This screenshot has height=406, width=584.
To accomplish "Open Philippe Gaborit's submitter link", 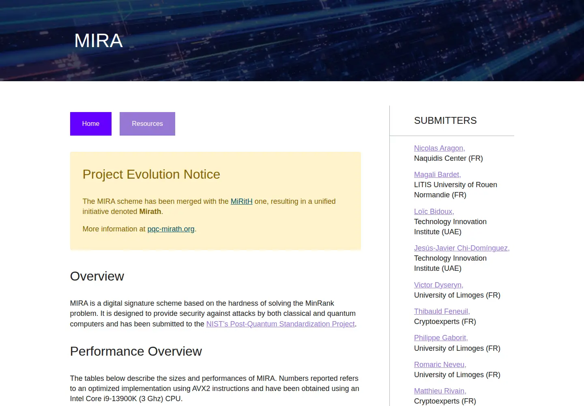I will click(x=441, y=338).
